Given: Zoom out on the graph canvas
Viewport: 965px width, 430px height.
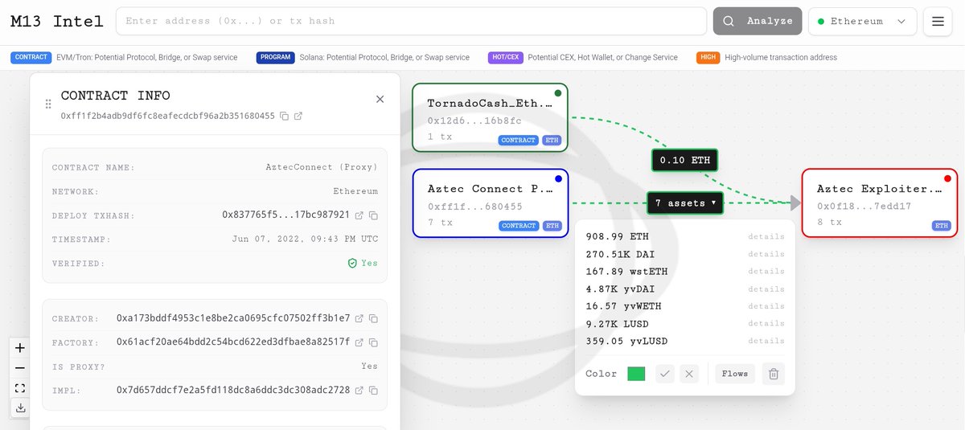Looking at the screenshot, I should click(20, 368).
